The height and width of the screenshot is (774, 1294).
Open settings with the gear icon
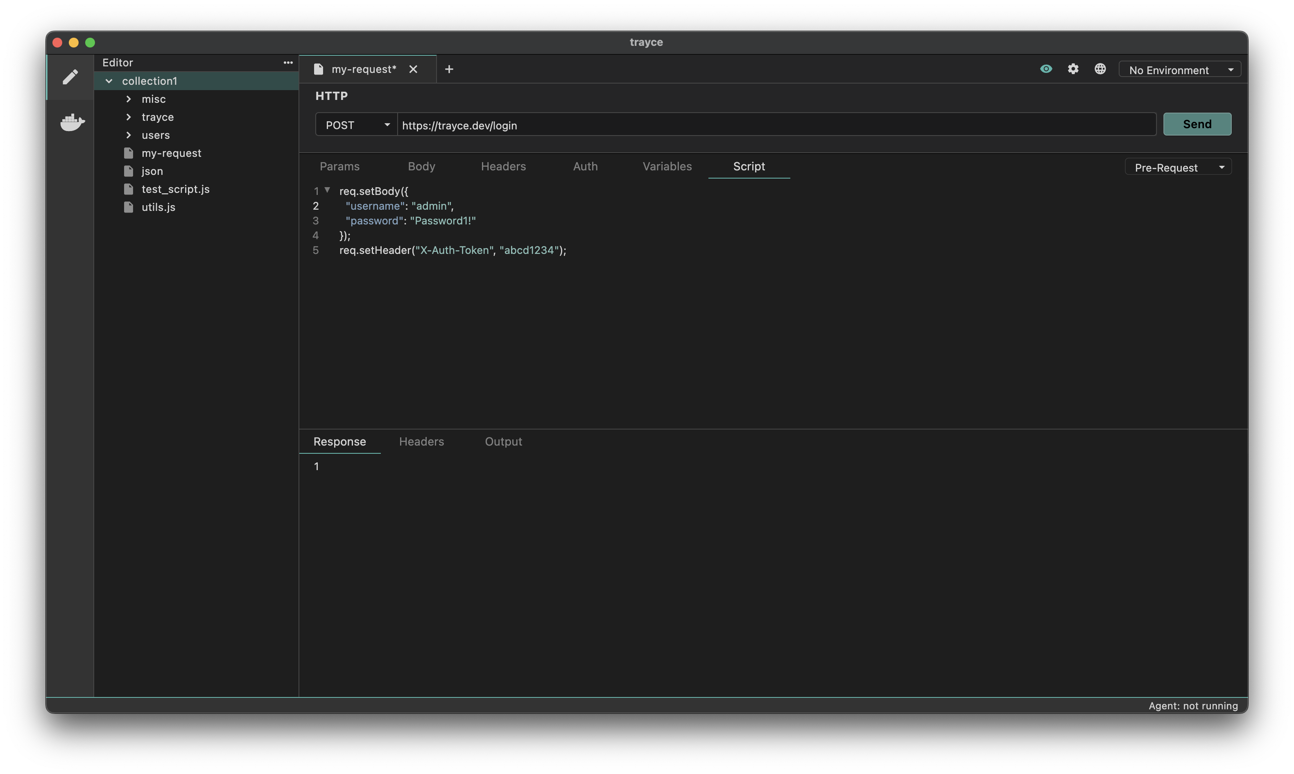(x=1073, y=69)
